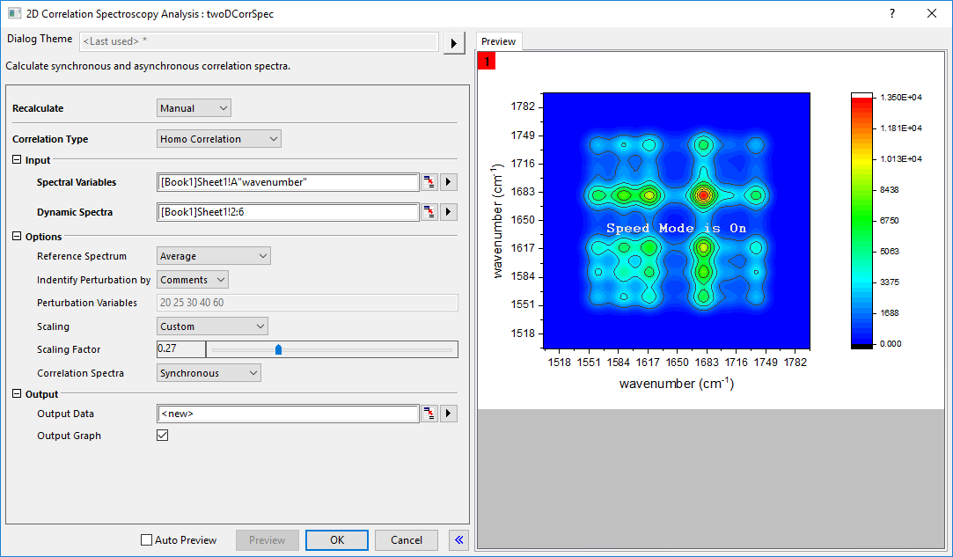This screenshot has width=953, height=557.
Task: Click the question mark help button
Action: click(892, 13)
